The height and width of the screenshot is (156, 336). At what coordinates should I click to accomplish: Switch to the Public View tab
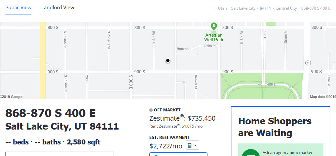coord(19,8)
